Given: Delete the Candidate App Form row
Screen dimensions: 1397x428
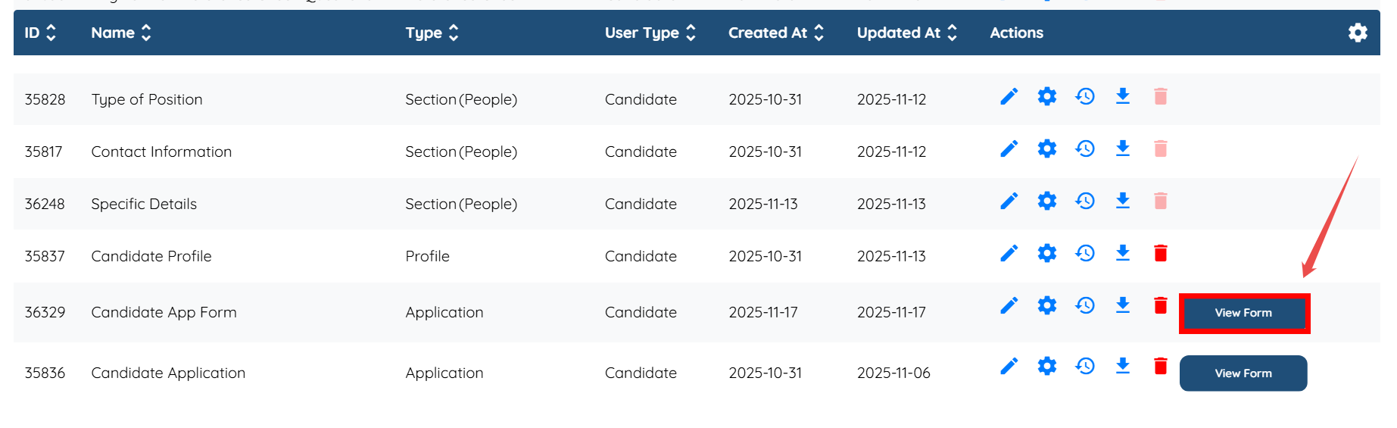Looking at the screenshot, I should (1160, 305).
